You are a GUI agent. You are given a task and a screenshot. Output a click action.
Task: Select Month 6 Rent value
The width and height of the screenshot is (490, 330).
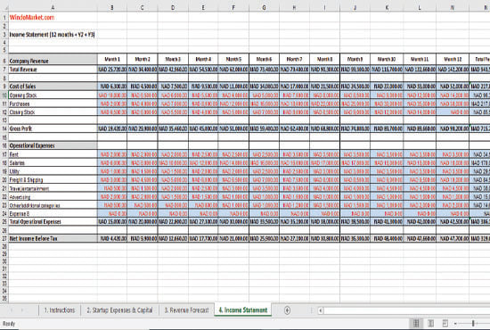click(264, 154)
